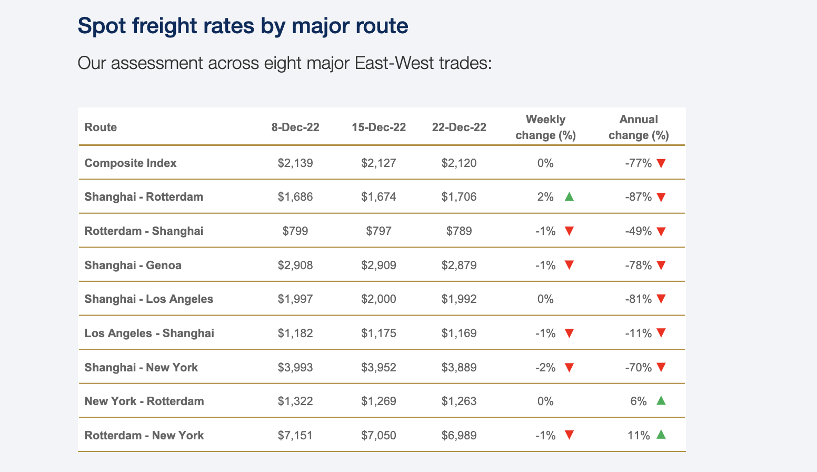
Task: Click the Spot freight rates heading
Action: (243, 26)
